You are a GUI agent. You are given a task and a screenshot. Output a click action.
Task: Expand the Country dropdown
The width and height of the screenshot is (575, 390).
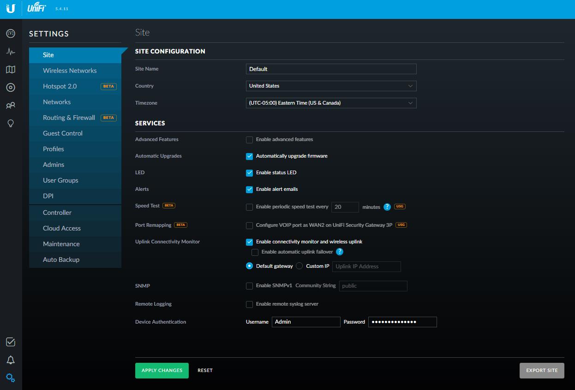331,86
